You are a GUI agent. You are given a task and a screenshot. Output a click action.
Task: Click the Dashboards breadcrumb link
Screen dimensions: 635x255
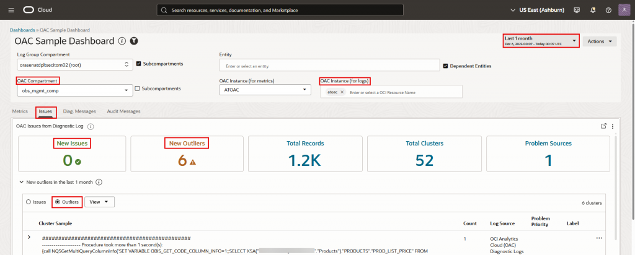coord(23,30)
